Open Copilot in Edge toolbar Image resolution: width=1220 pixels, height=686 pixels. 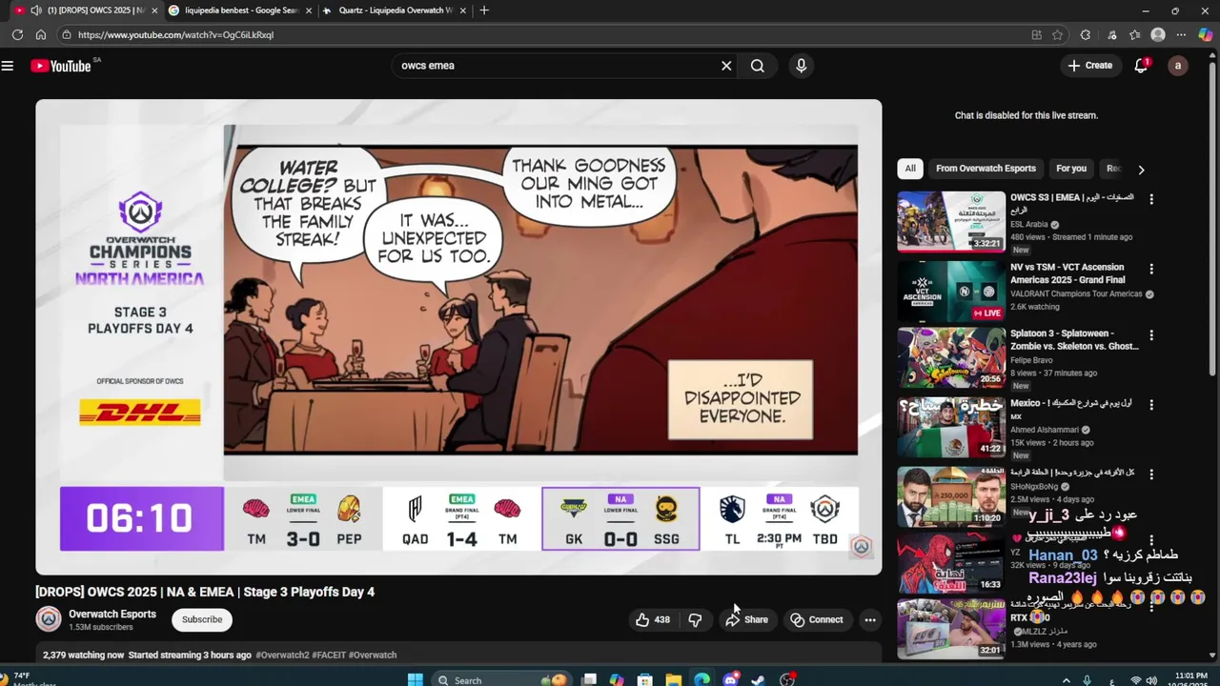pyautogui.click(x=1206, y=35)
